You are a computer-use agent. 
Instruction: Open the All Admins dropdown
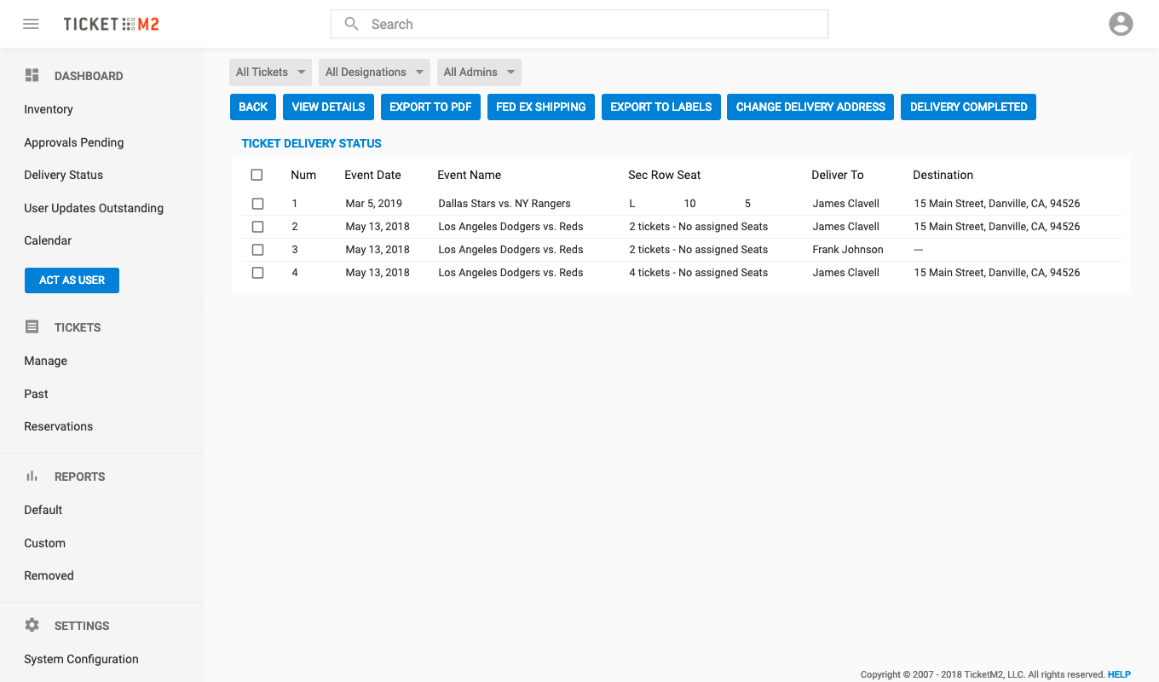tap(479, 72)
